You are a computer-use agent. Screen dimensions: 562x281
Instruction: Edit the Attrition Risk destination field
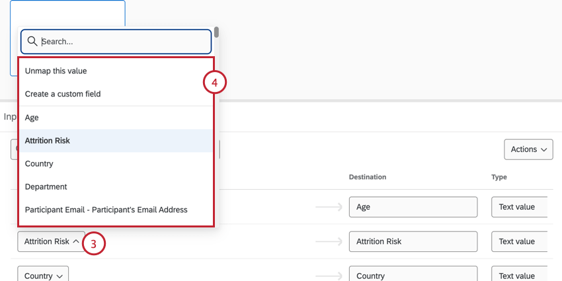[413, 241]
